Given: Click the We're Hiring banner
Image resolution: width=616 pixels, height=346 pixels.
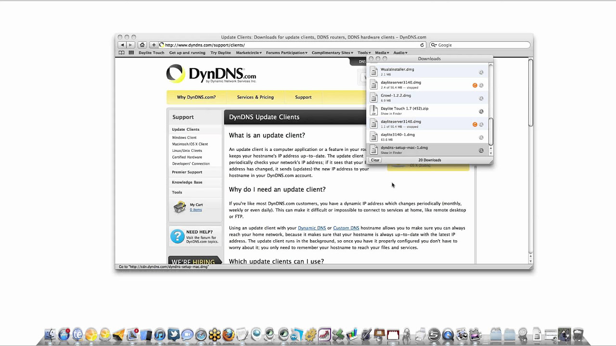Looking at the screenshot, I should pos(195,260).
